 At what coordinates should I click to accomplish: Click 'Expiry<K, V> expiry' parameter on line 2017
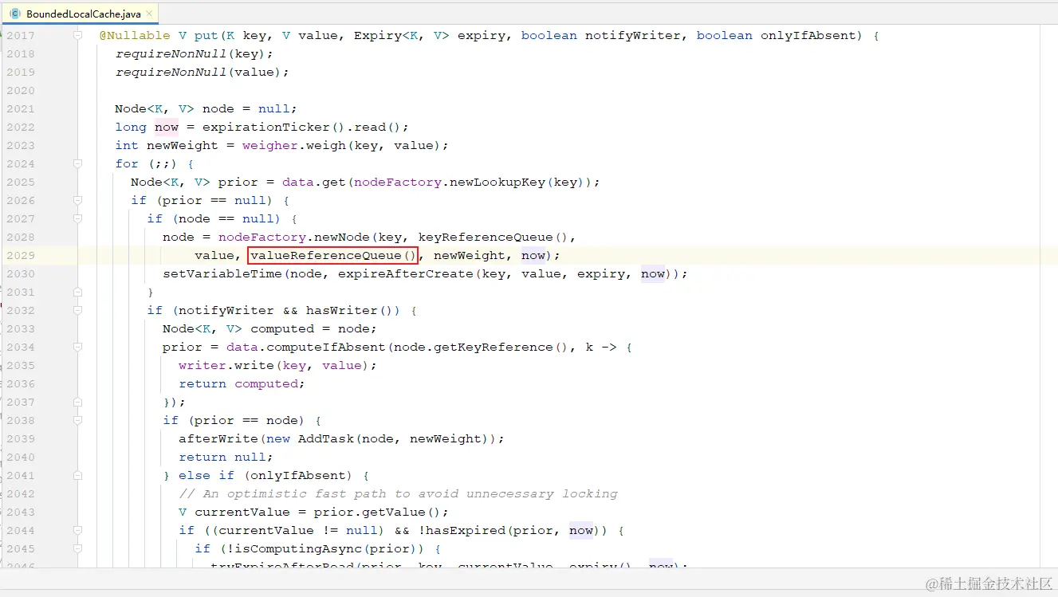[x=430, y=35]
